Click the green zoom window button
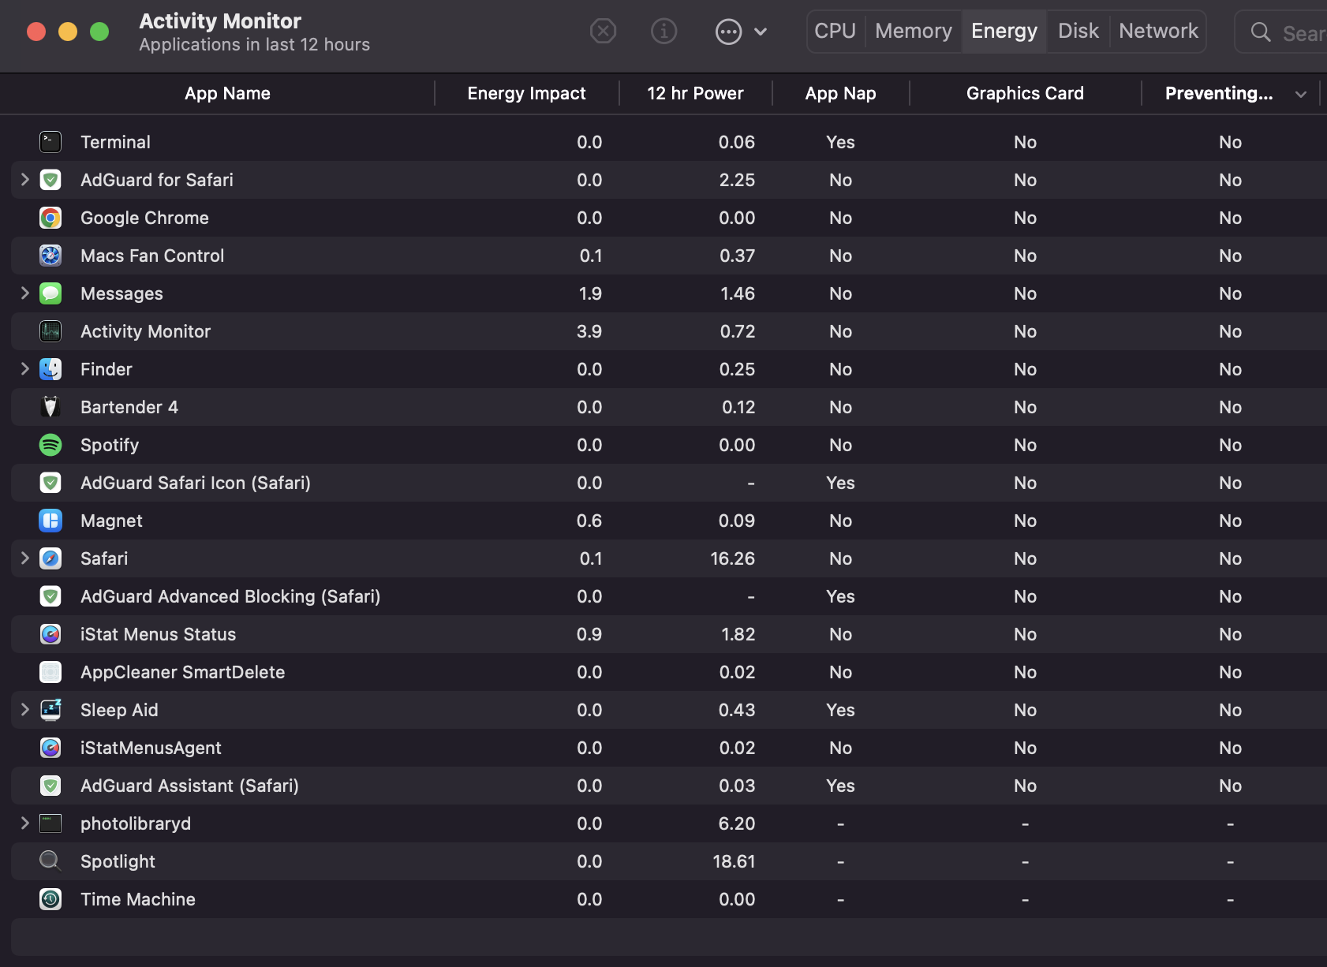This screenshot has height=967, width=1327. click(x=99, y=32)
